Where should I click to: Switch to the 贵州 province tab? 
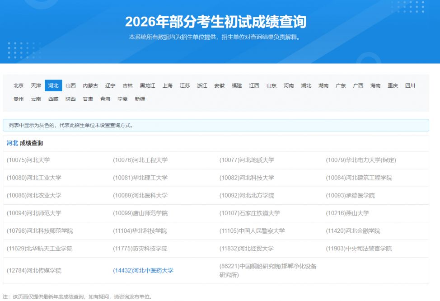(19, 99)
